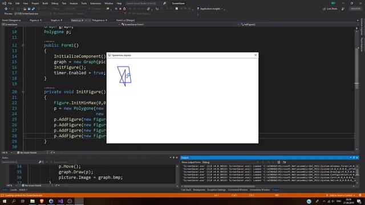Click the Output panel horizontal scrollbar

pos(219,186)
